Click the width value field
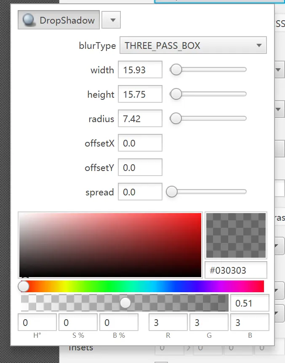 (x=140, y=70)
